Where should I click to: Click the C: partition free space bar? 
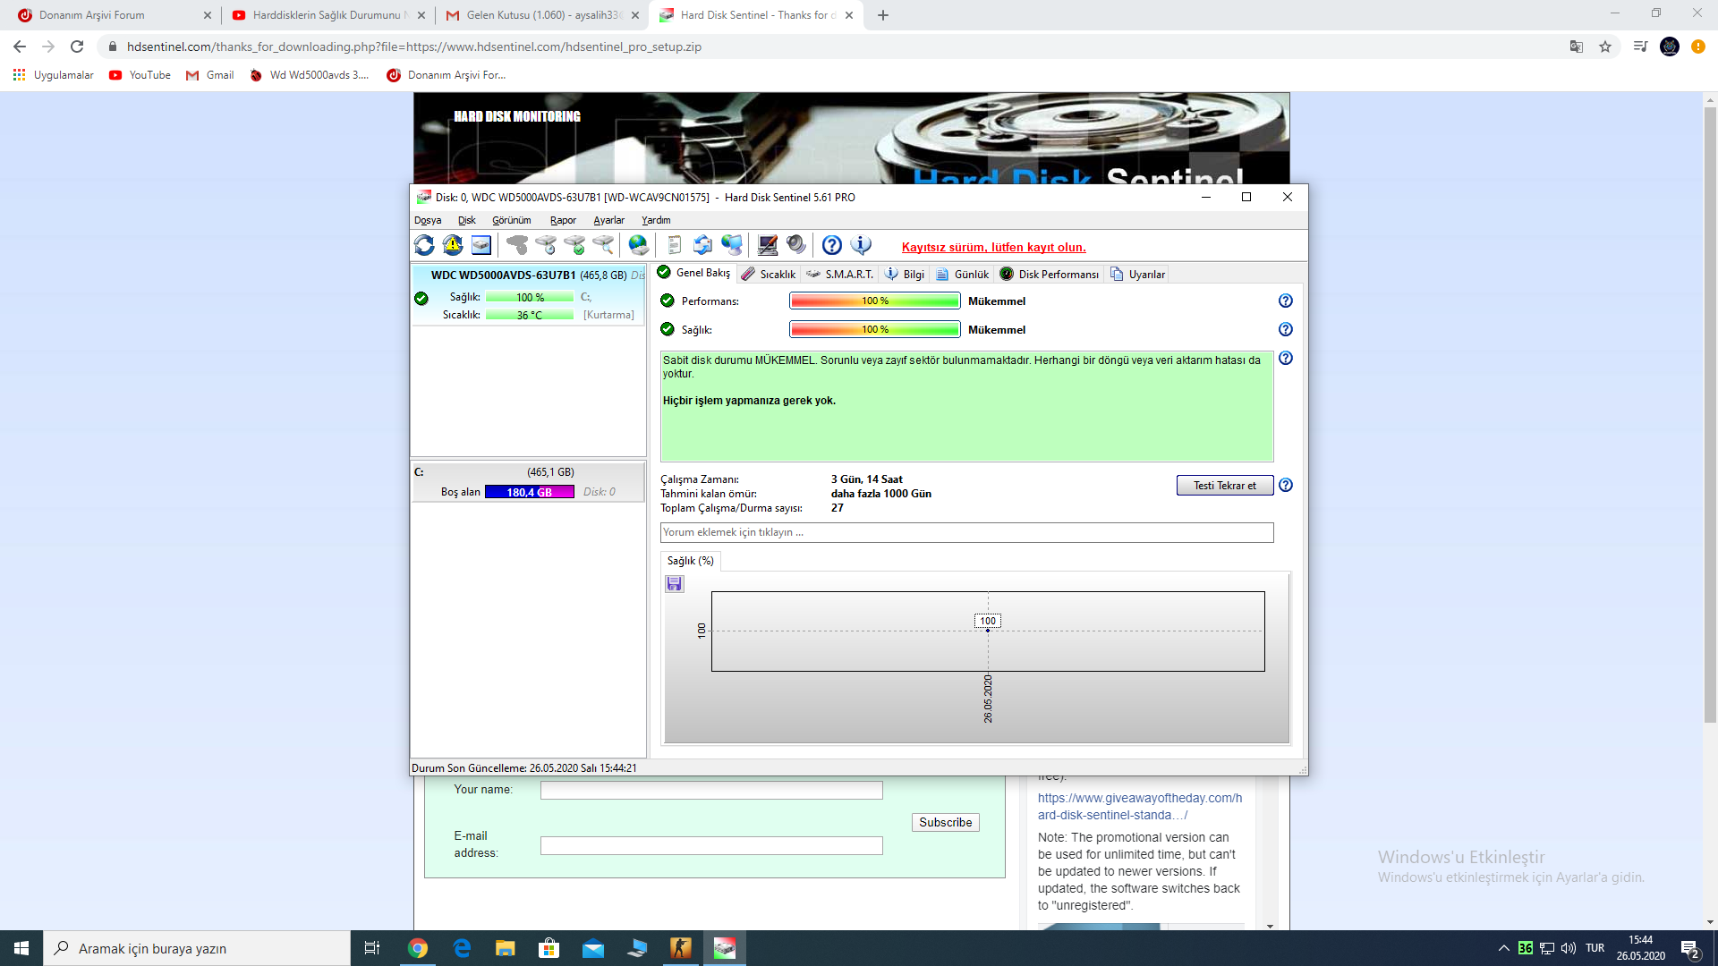click(530, 492)
